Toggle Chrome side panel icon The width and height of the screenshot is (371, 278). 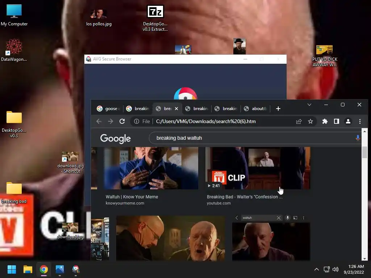(x=337, y=122)
